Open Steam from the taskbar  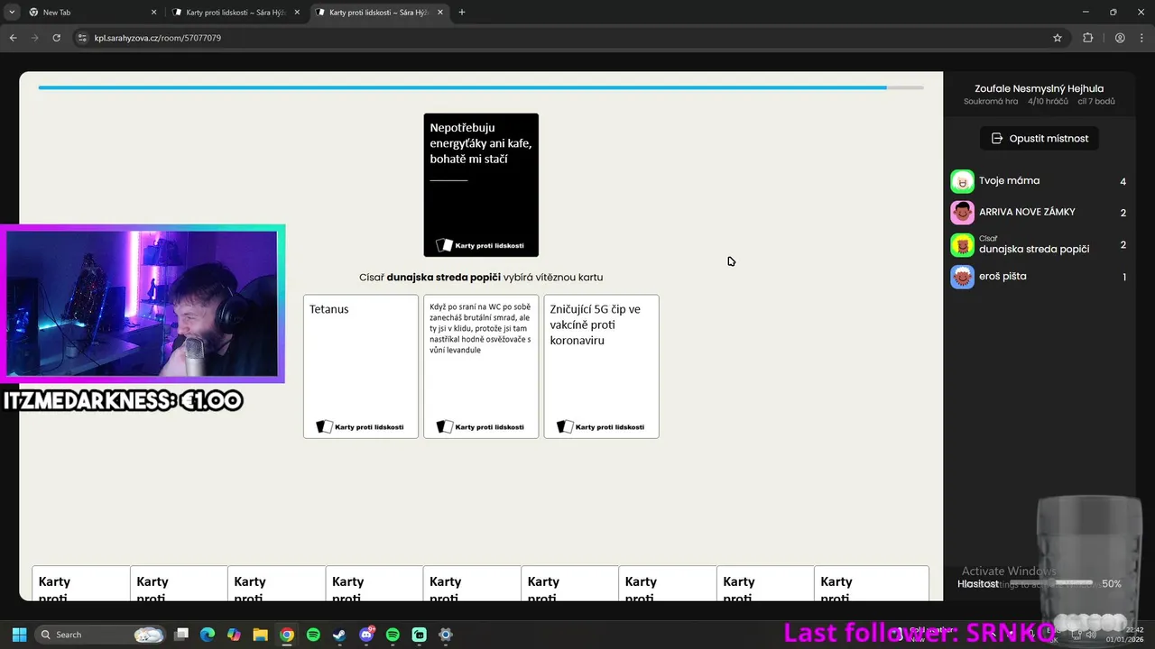click(339, 635)
